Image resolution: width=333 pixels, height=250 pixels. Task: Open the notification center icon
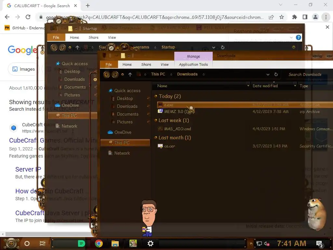pyautogui.click(x=320, y=244)
